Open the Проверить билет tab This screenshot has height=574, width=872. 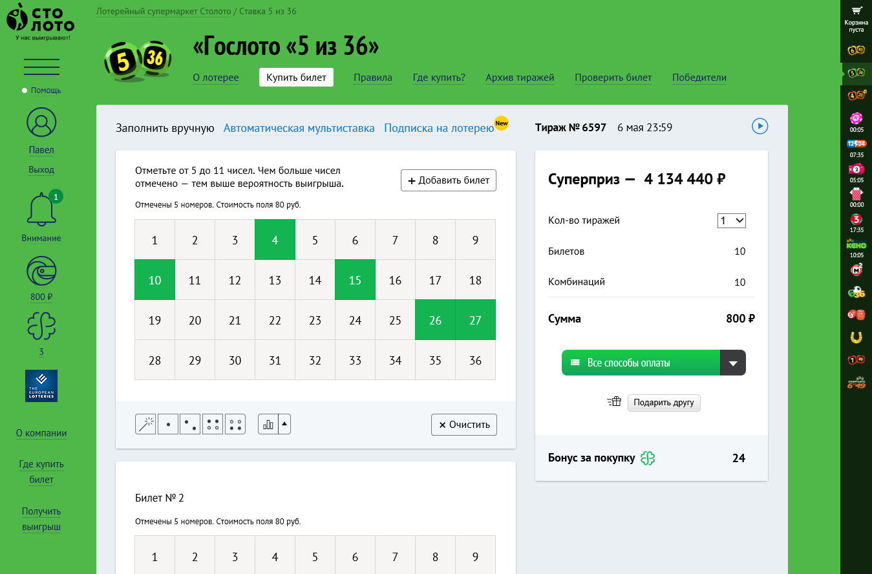pos(613,78)
